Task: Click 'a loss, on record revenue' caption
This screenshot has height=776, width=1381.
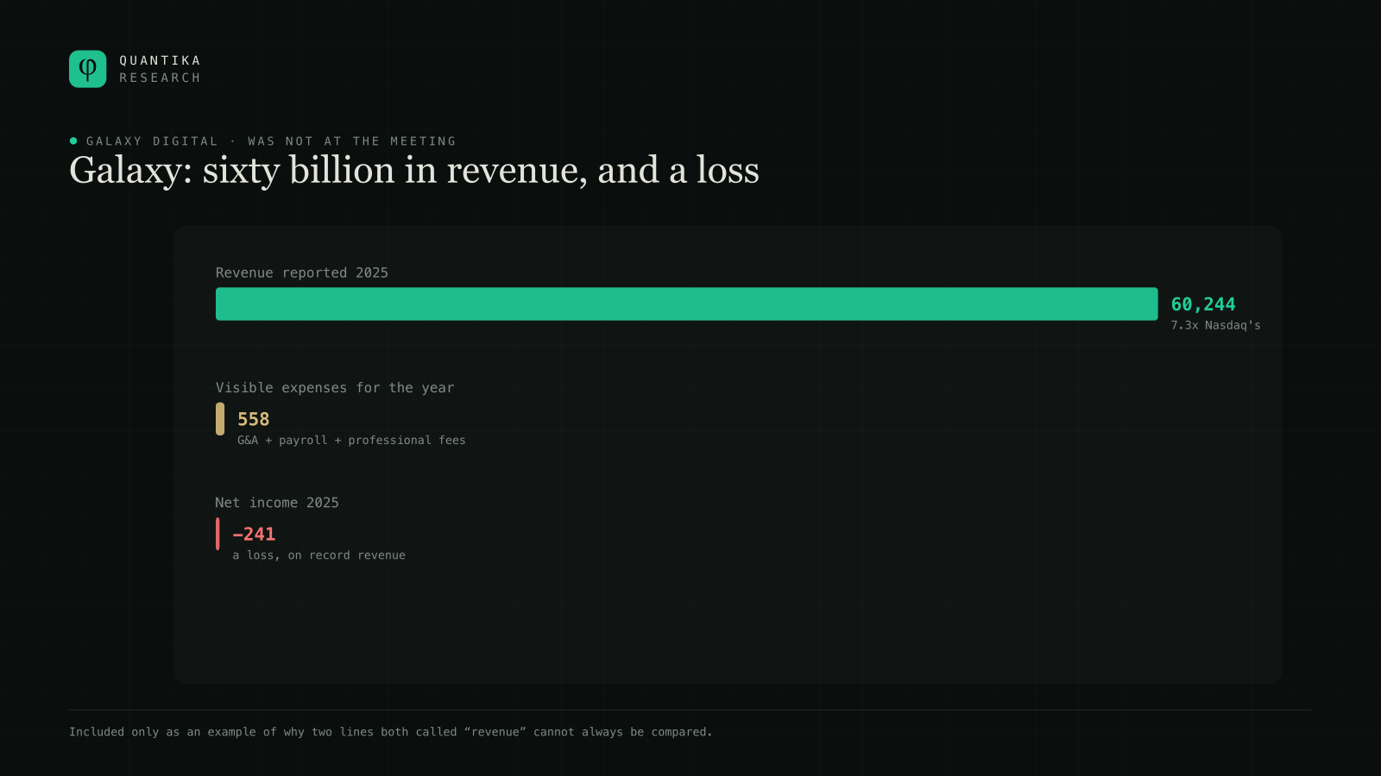Action: tap(318, 555)
